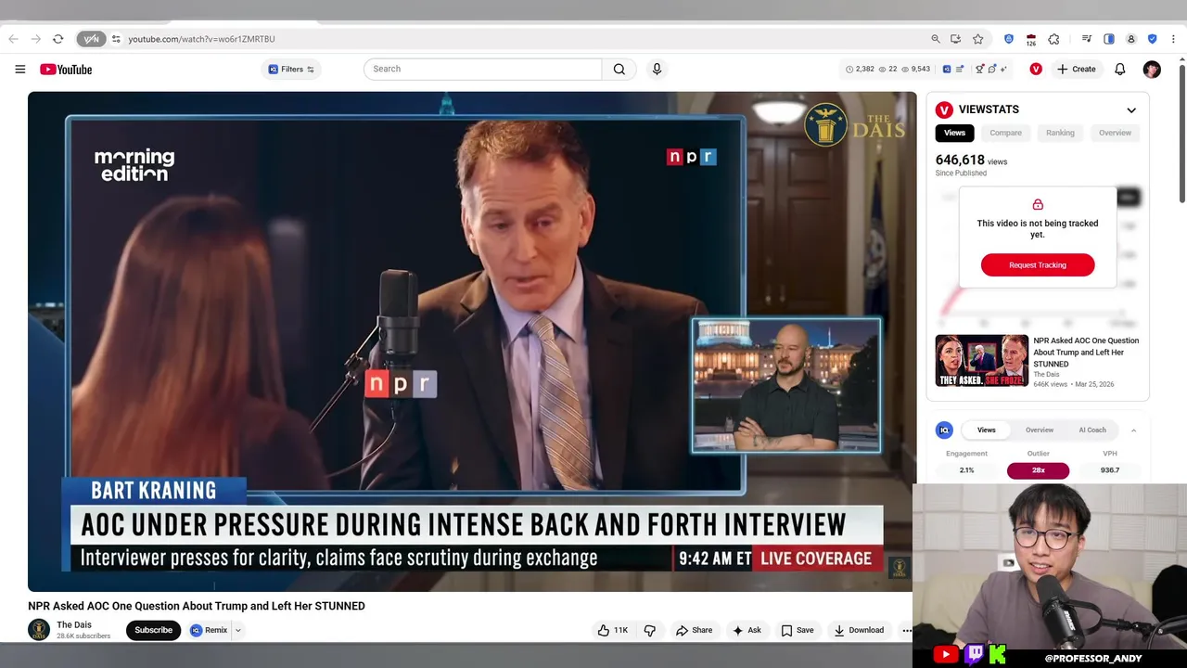Open the red ViewStats V icon
1187x668 pixels.
[1036, 70]
